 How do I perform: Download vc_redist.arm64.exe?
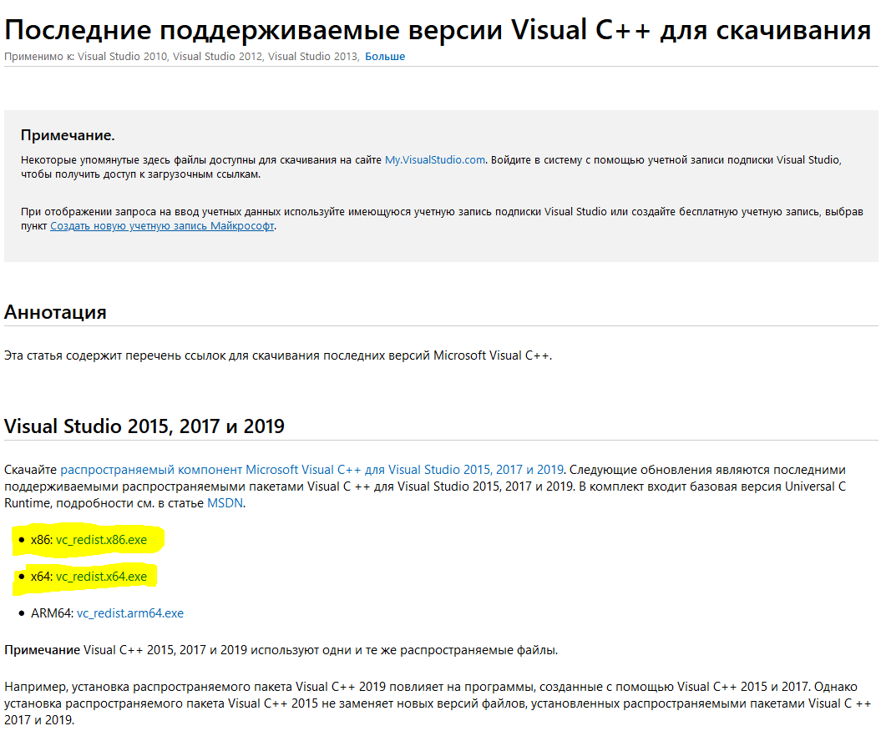point(130,613)
